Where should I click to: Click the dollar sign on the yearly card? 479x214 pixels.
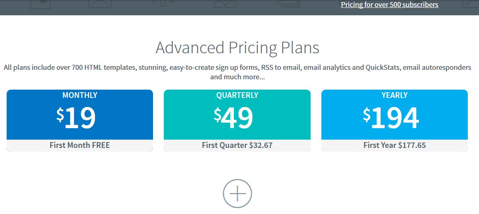click(367, 115)
